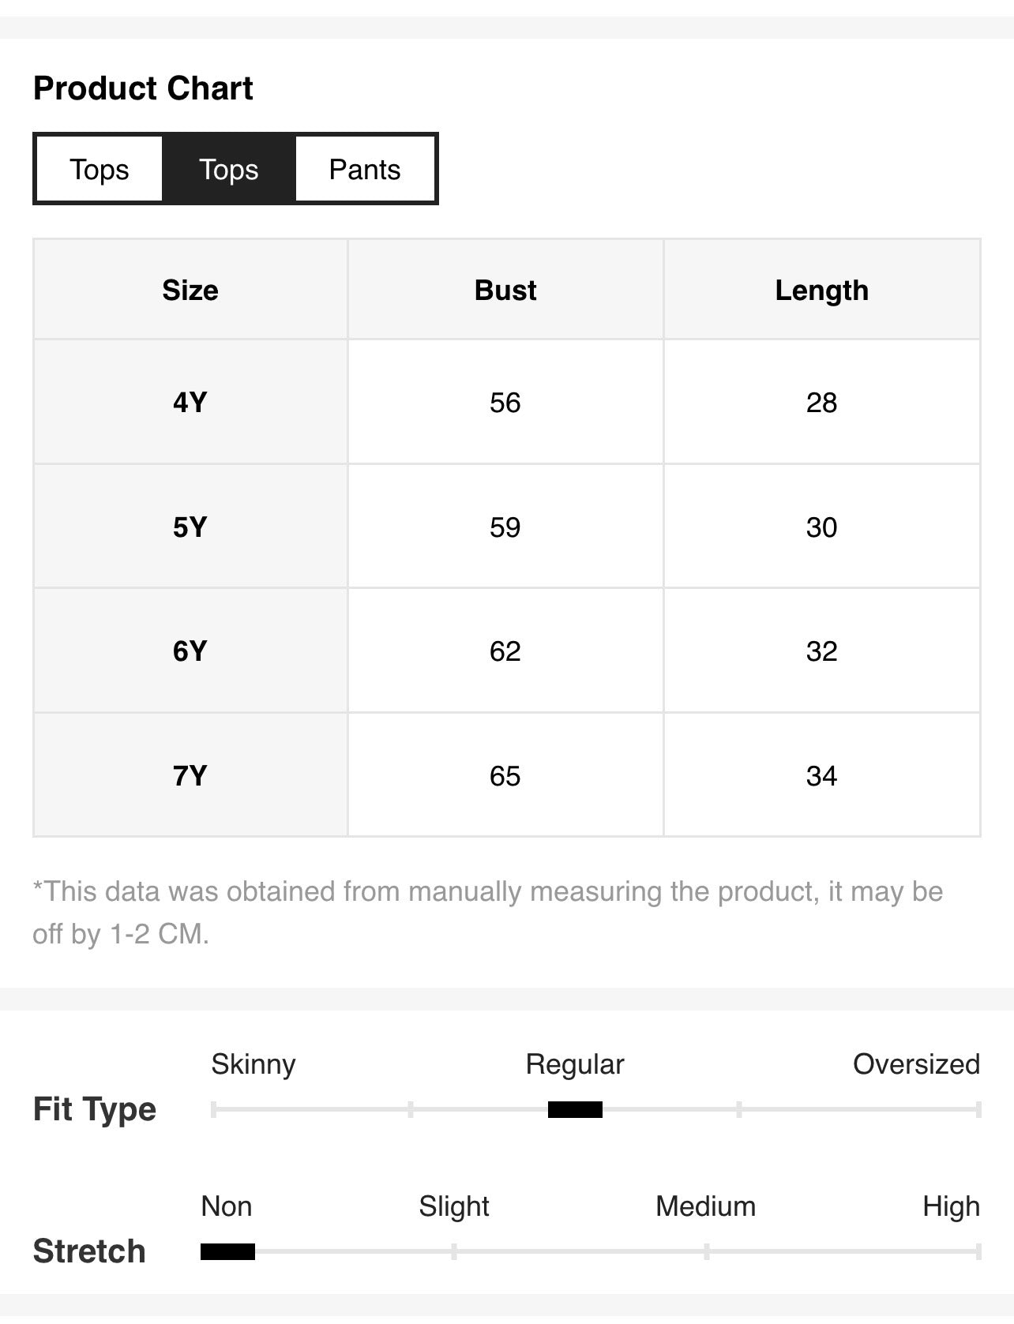
Task: Click the Medium stretch label
Action: pyautogui.click(x=705, y=1206)
